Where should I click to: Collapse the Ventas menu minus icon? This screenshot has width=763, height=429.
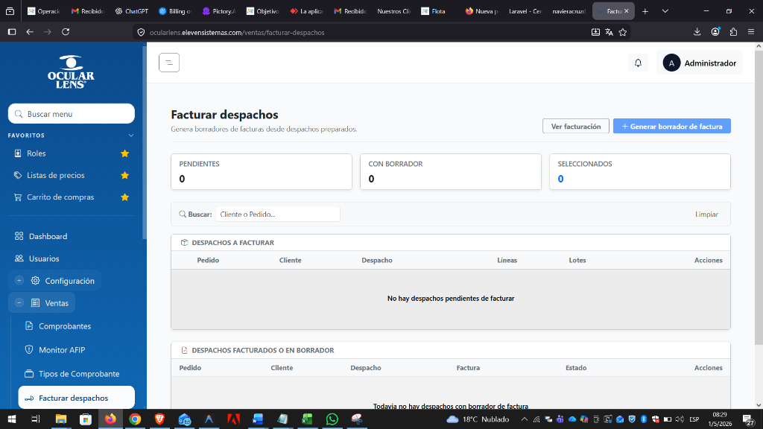coord(19,303)
